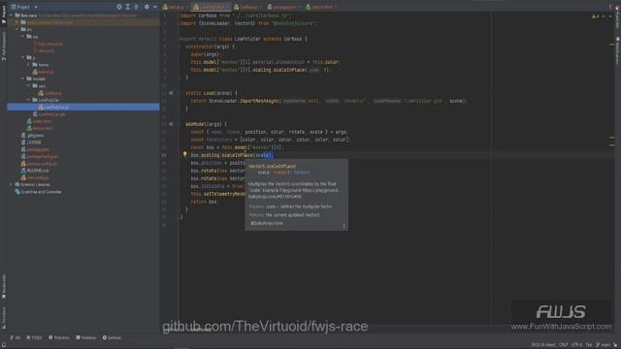
Task: Open Pull Requests side tool window
Action: coord(4,47)
